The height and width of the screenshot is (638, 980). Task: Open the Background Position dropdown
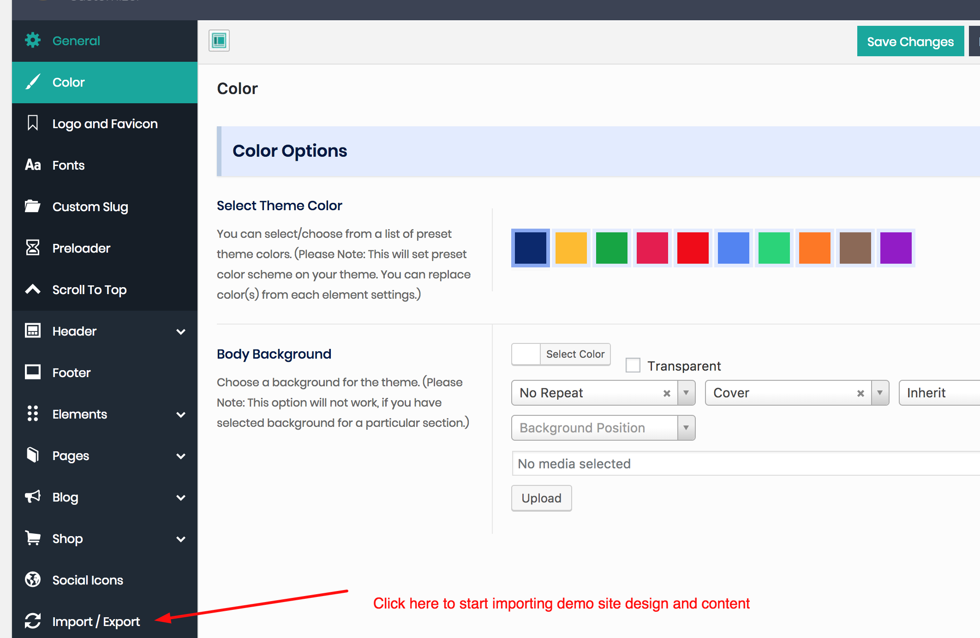tap(603, 428)
